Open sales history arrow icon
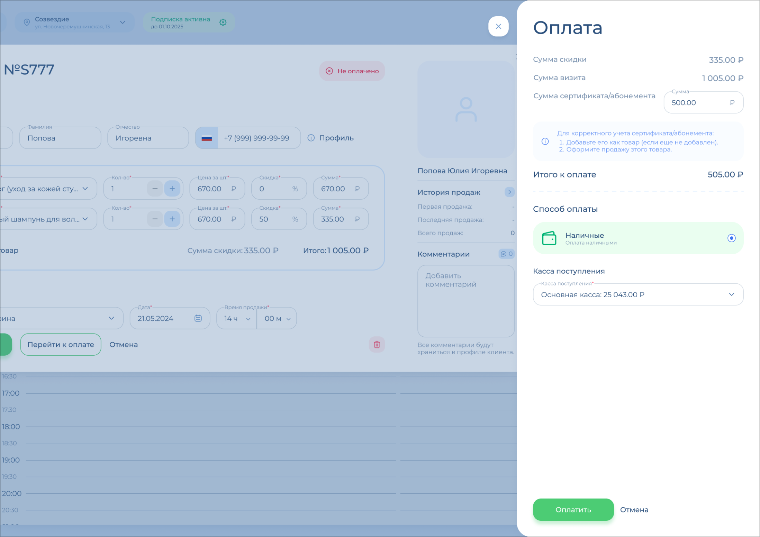 [x=509, y=192]
